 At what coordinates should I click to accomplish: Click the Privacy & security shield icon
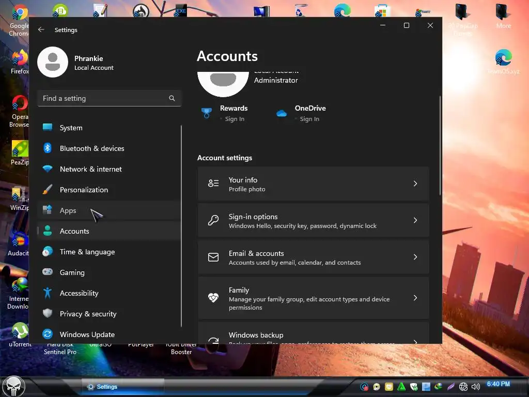tap(48, 313)
